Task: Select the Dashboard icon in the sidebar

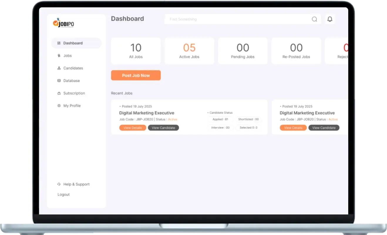Action: (58, 43)
